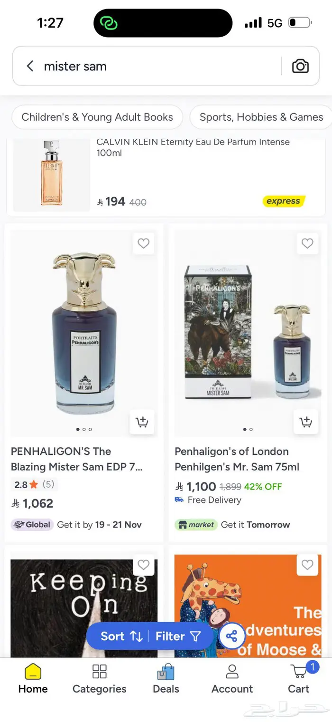This screenshot has height=722, width=332.
Task: Favorite the Keeping On book
Action: (x=143, y=565)
